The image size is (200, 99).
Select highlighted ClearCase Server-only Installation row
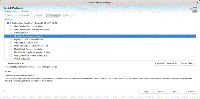click(x=100, y=36)
